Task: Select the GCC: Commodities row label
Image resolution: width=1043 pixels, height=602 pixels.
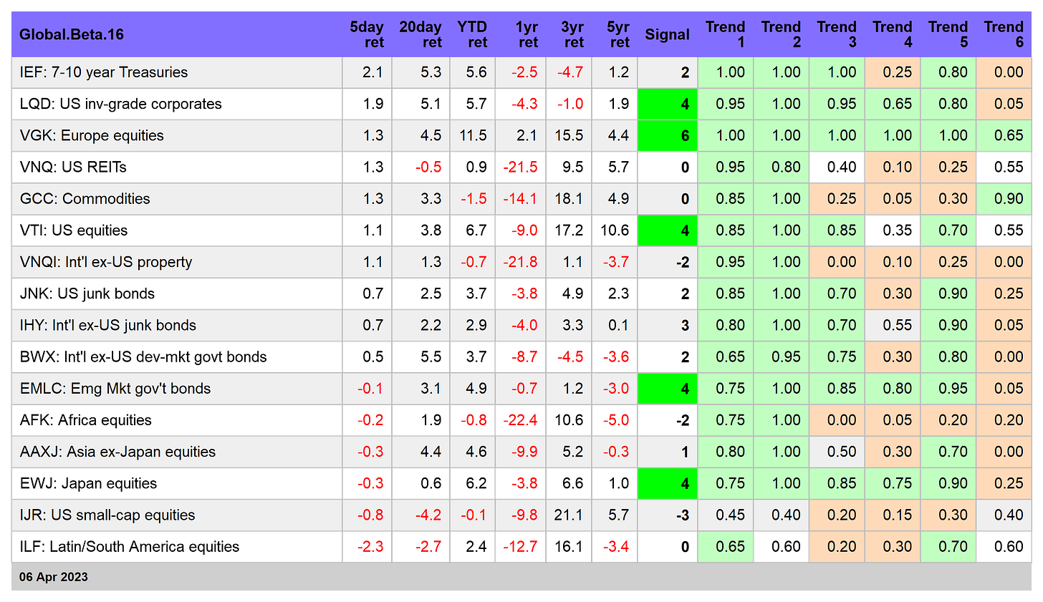Action: coord(85,198)
